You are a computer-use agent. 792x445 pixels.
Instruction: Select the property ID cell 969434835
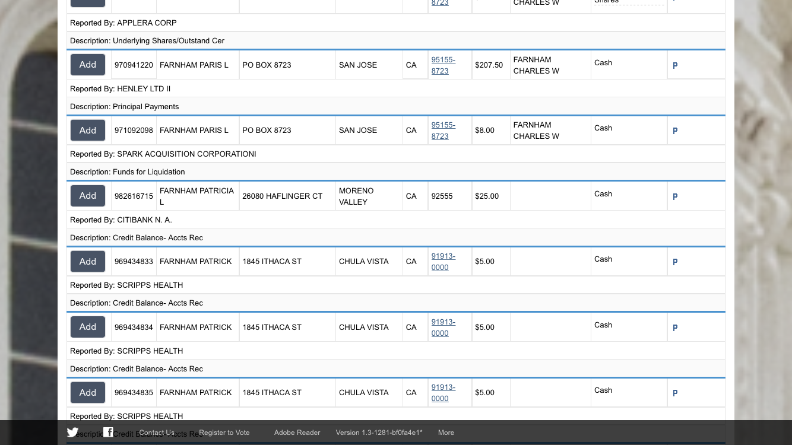click(x=134, y=393)
